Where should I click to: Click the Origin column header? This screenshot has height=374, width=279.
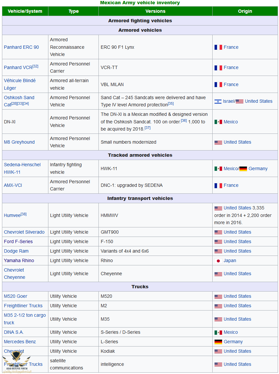pos(245,11)
